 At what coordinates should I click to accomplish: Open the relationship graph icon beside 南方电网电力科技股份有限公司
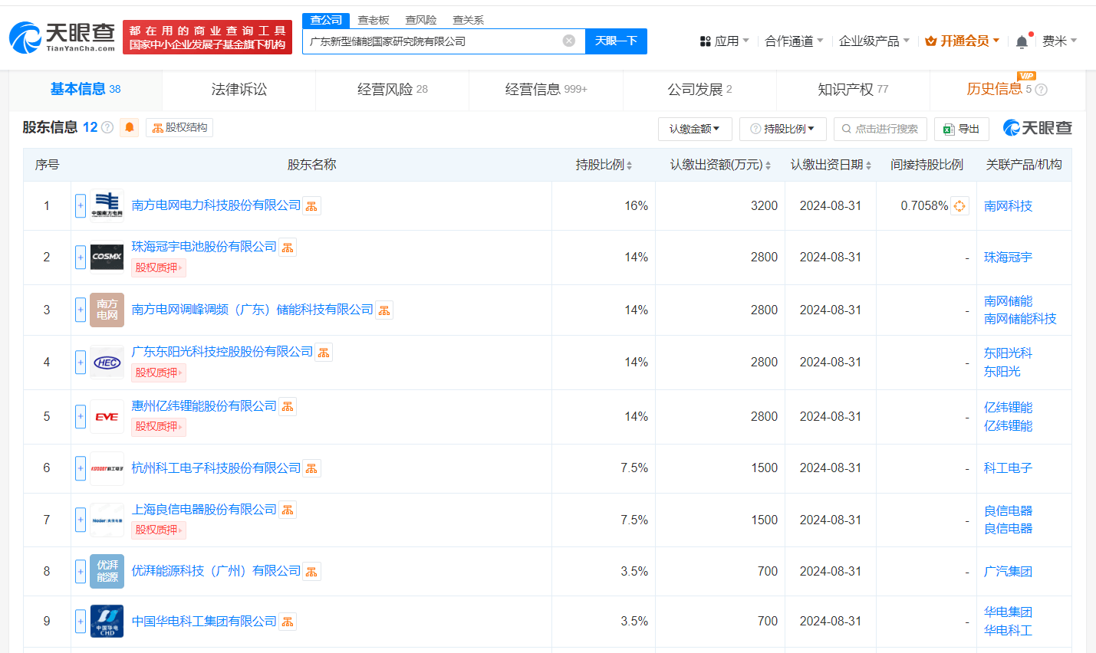point(311,205)
